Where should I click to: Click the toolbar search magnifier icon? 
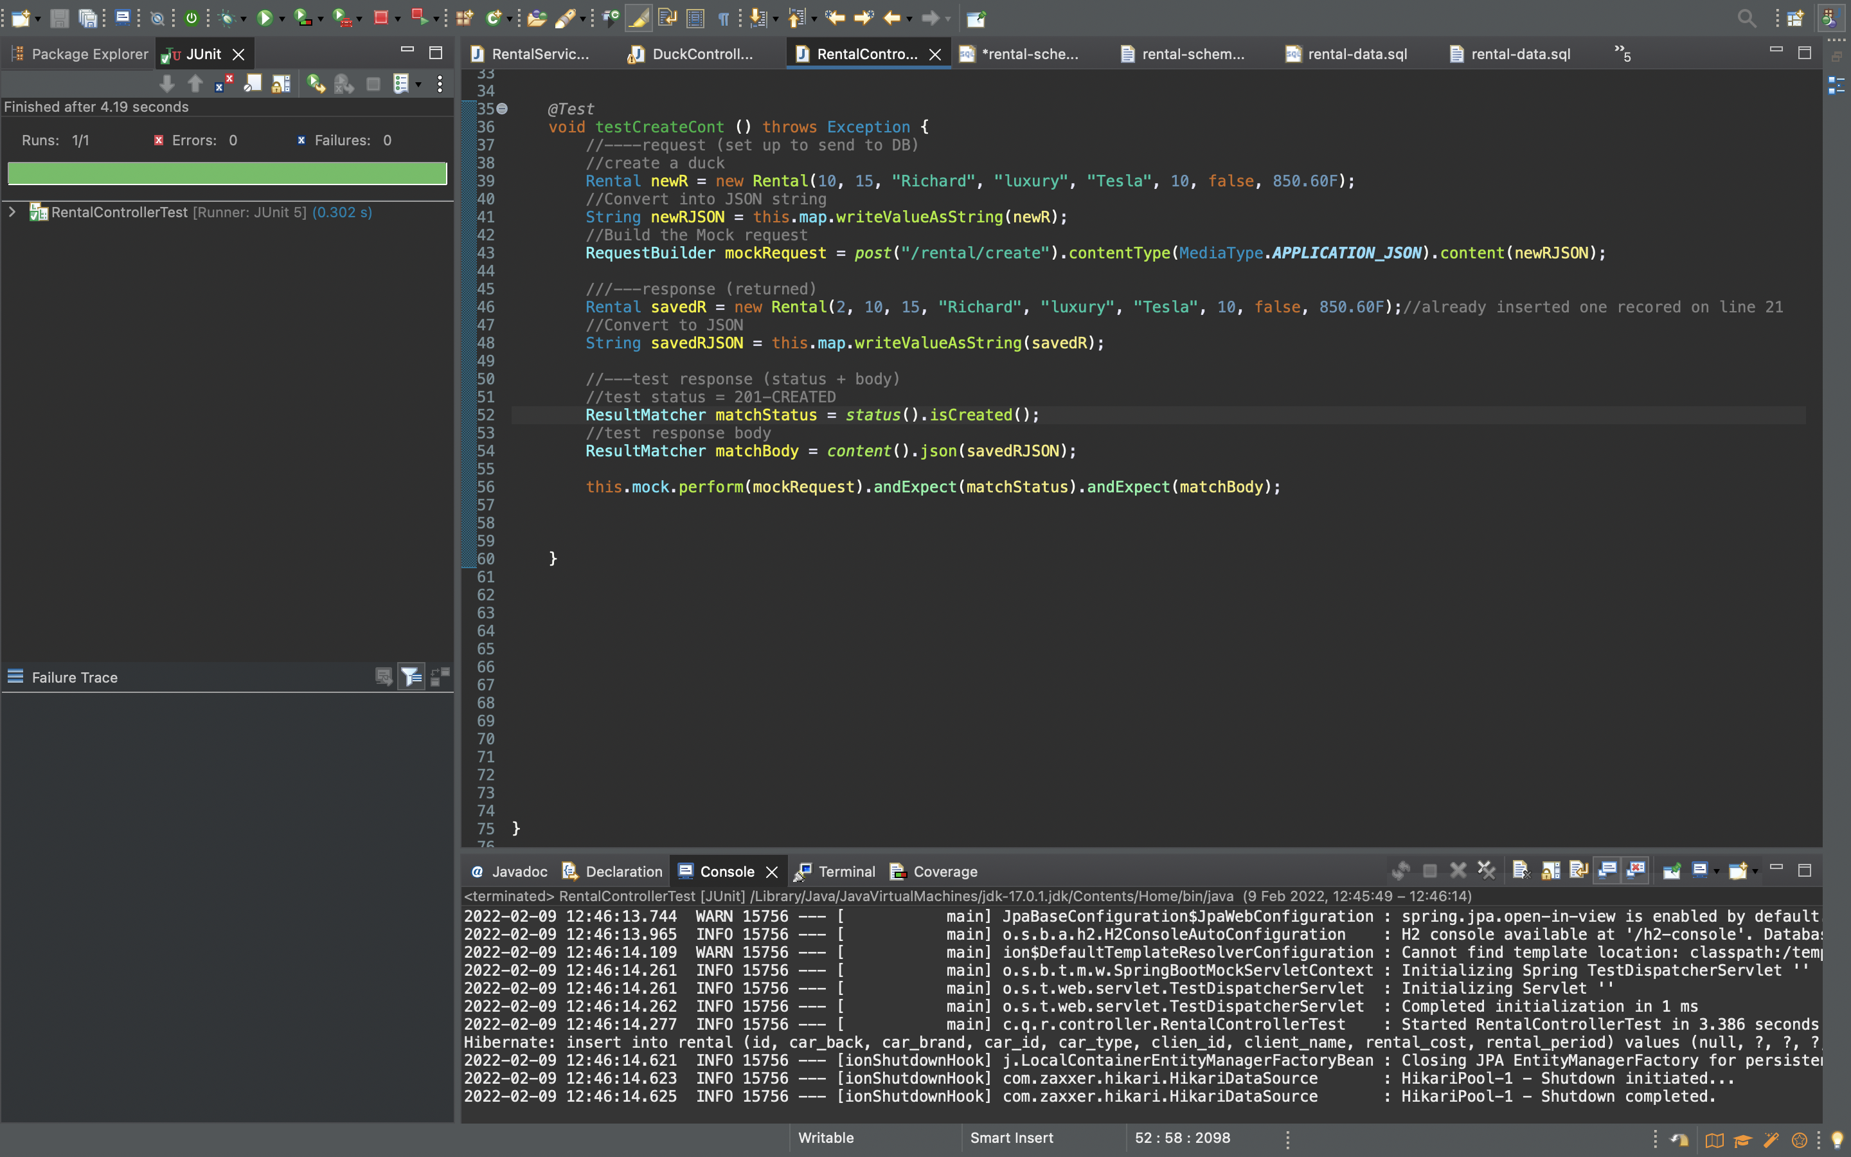[1746, 17]
